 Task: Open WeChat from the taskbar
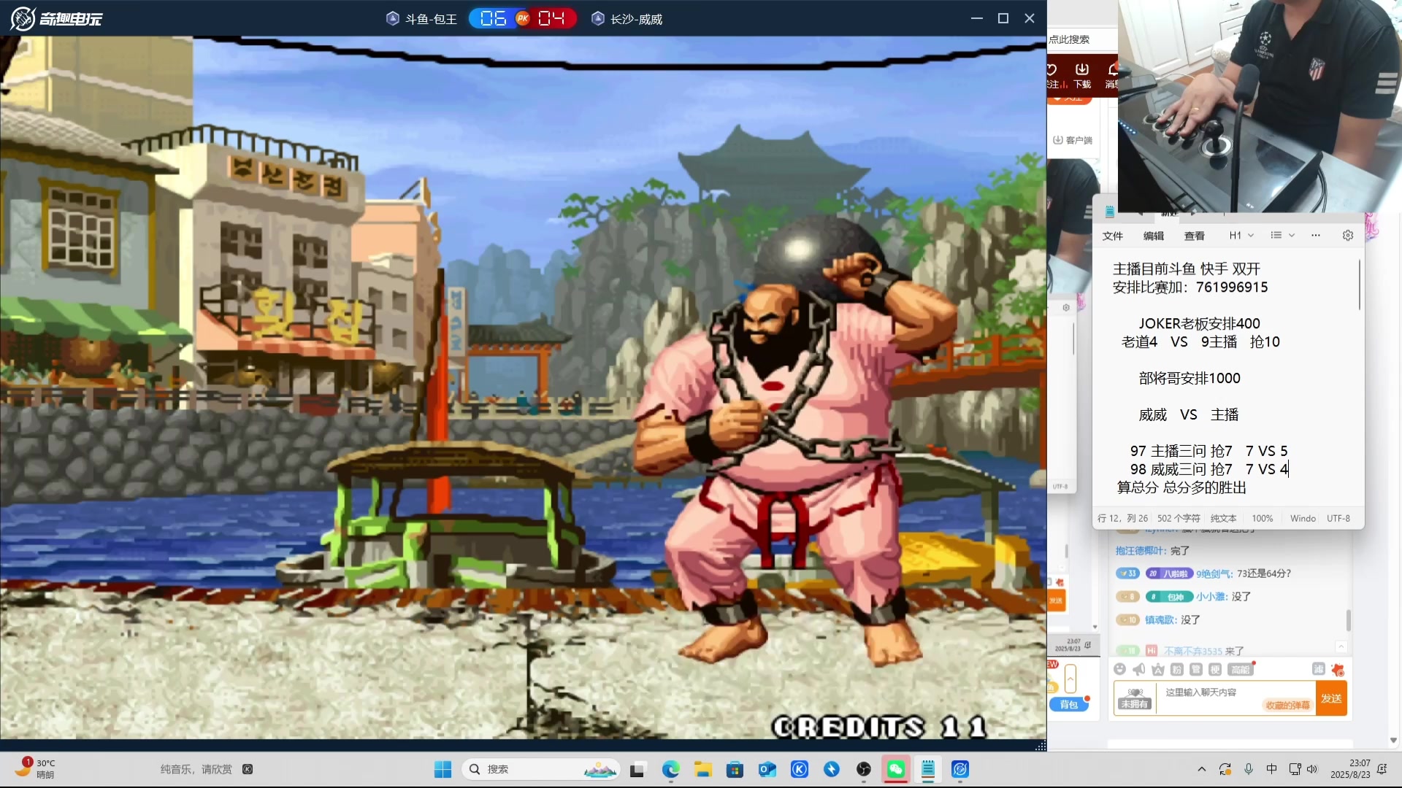[896, 769]
